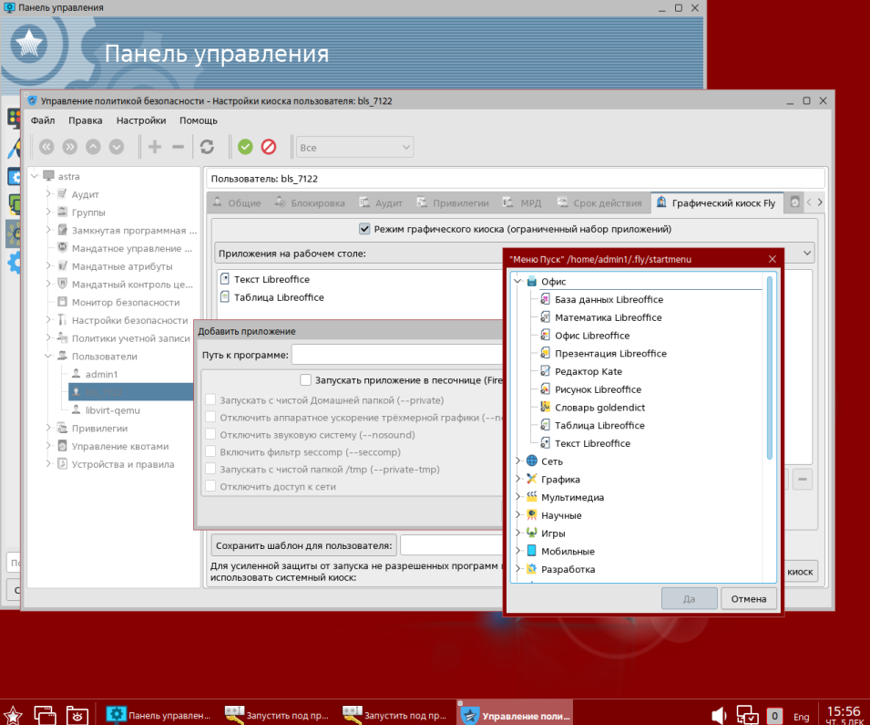The width and height of the screenshot is (870, 725).
Task: Select Офис Libreoffice entry
Action: tap(592, 336)
